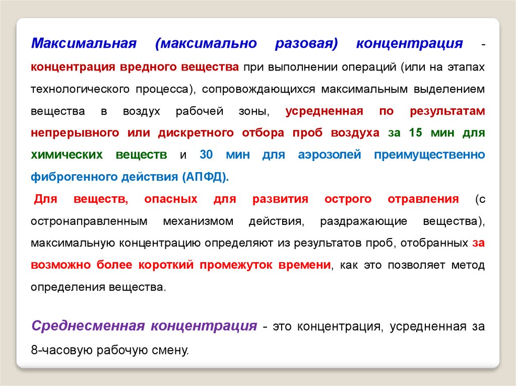The width and height of the screenshot is (516, 386).
Task: Click the text "максимальную концентрацию определяют"
Action: click(152, 243)
